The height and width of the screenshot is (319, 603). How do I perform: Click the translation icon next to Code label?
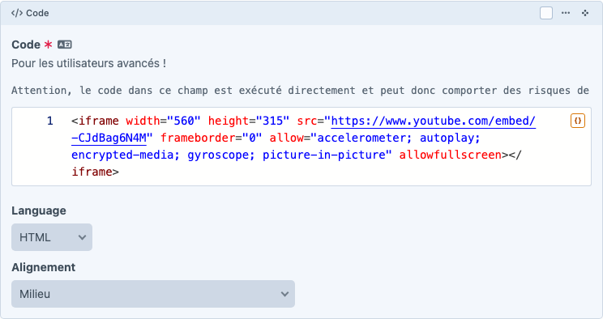(x=65, y=45)
